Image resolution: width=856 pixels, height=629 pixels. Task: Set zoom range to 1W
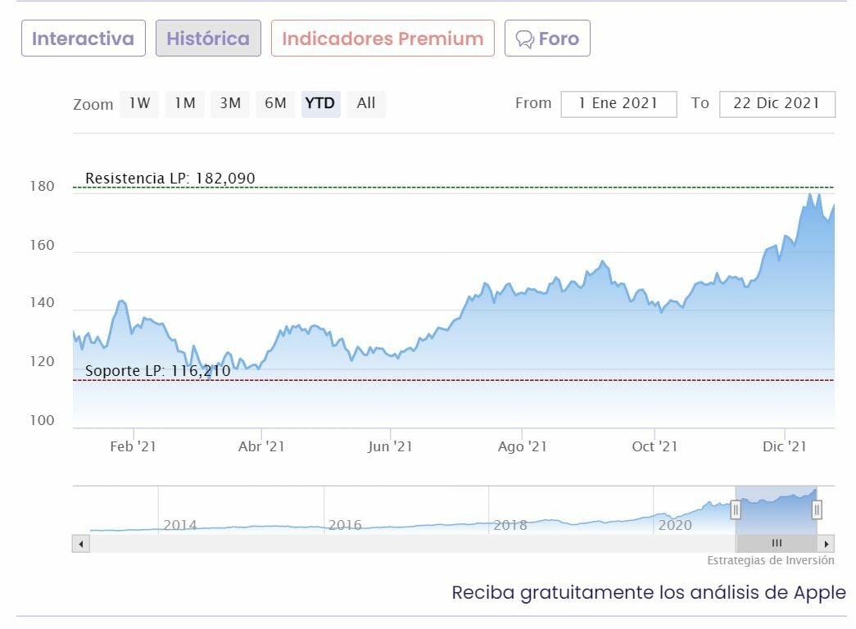click(139, 103)
